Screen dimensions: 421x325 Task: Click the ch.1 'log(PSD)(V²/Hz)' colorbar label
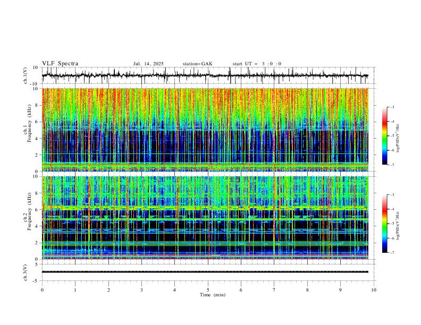pos(398,138)
